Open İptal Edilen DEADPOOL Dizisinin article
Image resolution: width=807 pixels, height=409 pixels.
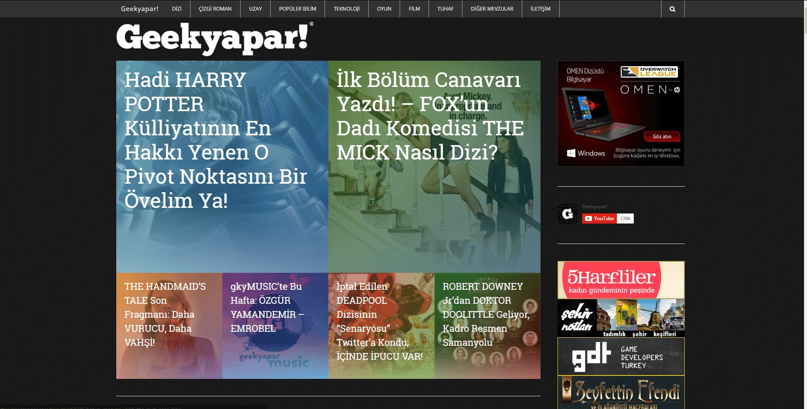coord(381,326)
